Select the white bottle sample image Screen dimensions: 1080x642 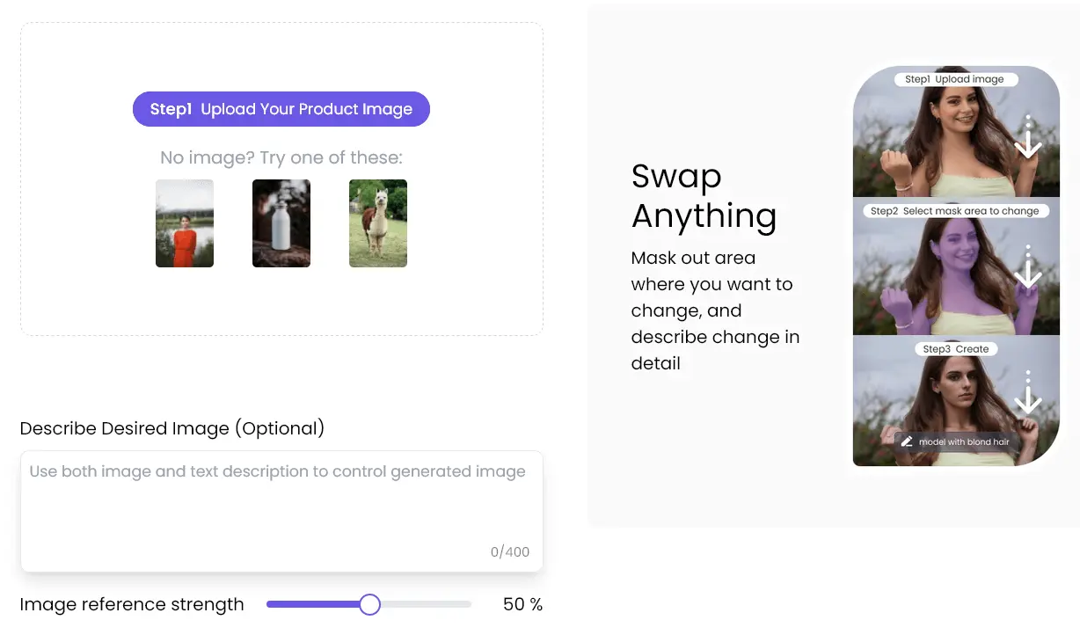[281, 223]
